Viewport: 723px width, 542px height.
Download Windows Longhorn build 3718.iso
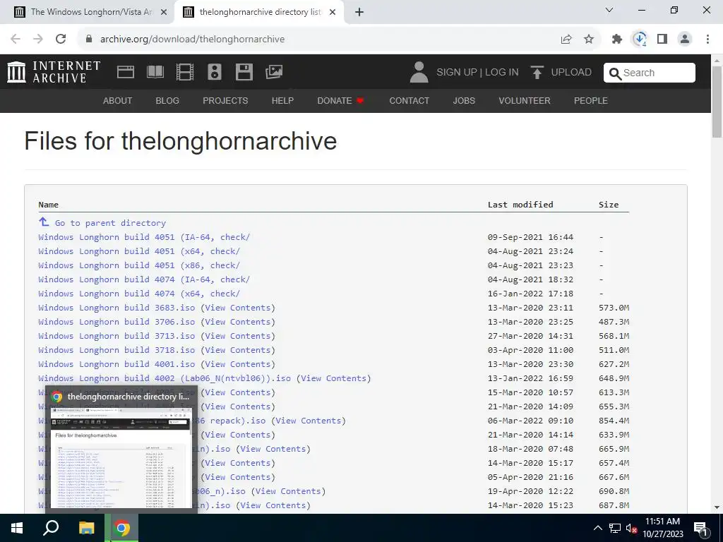click(116, 350)
